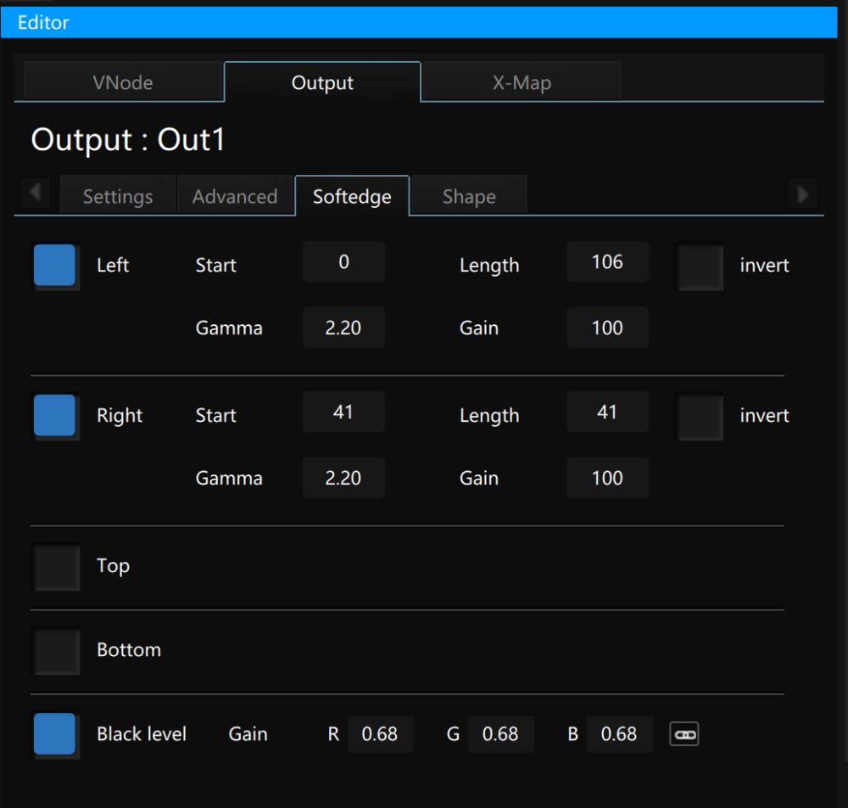848x808 pixels.
Task: Disable the Left softedge checkbox
Action: [x=54, y=265]
